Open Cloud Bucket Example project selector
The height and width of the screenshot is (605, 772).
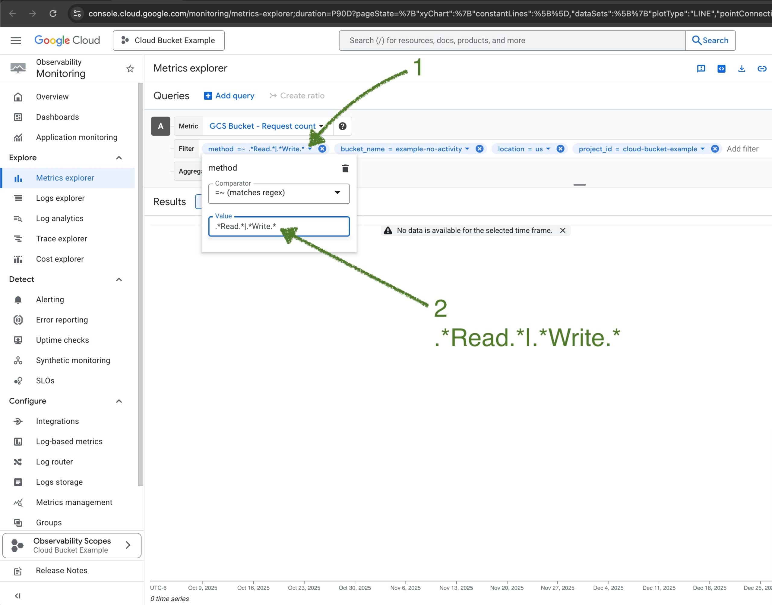168,40
